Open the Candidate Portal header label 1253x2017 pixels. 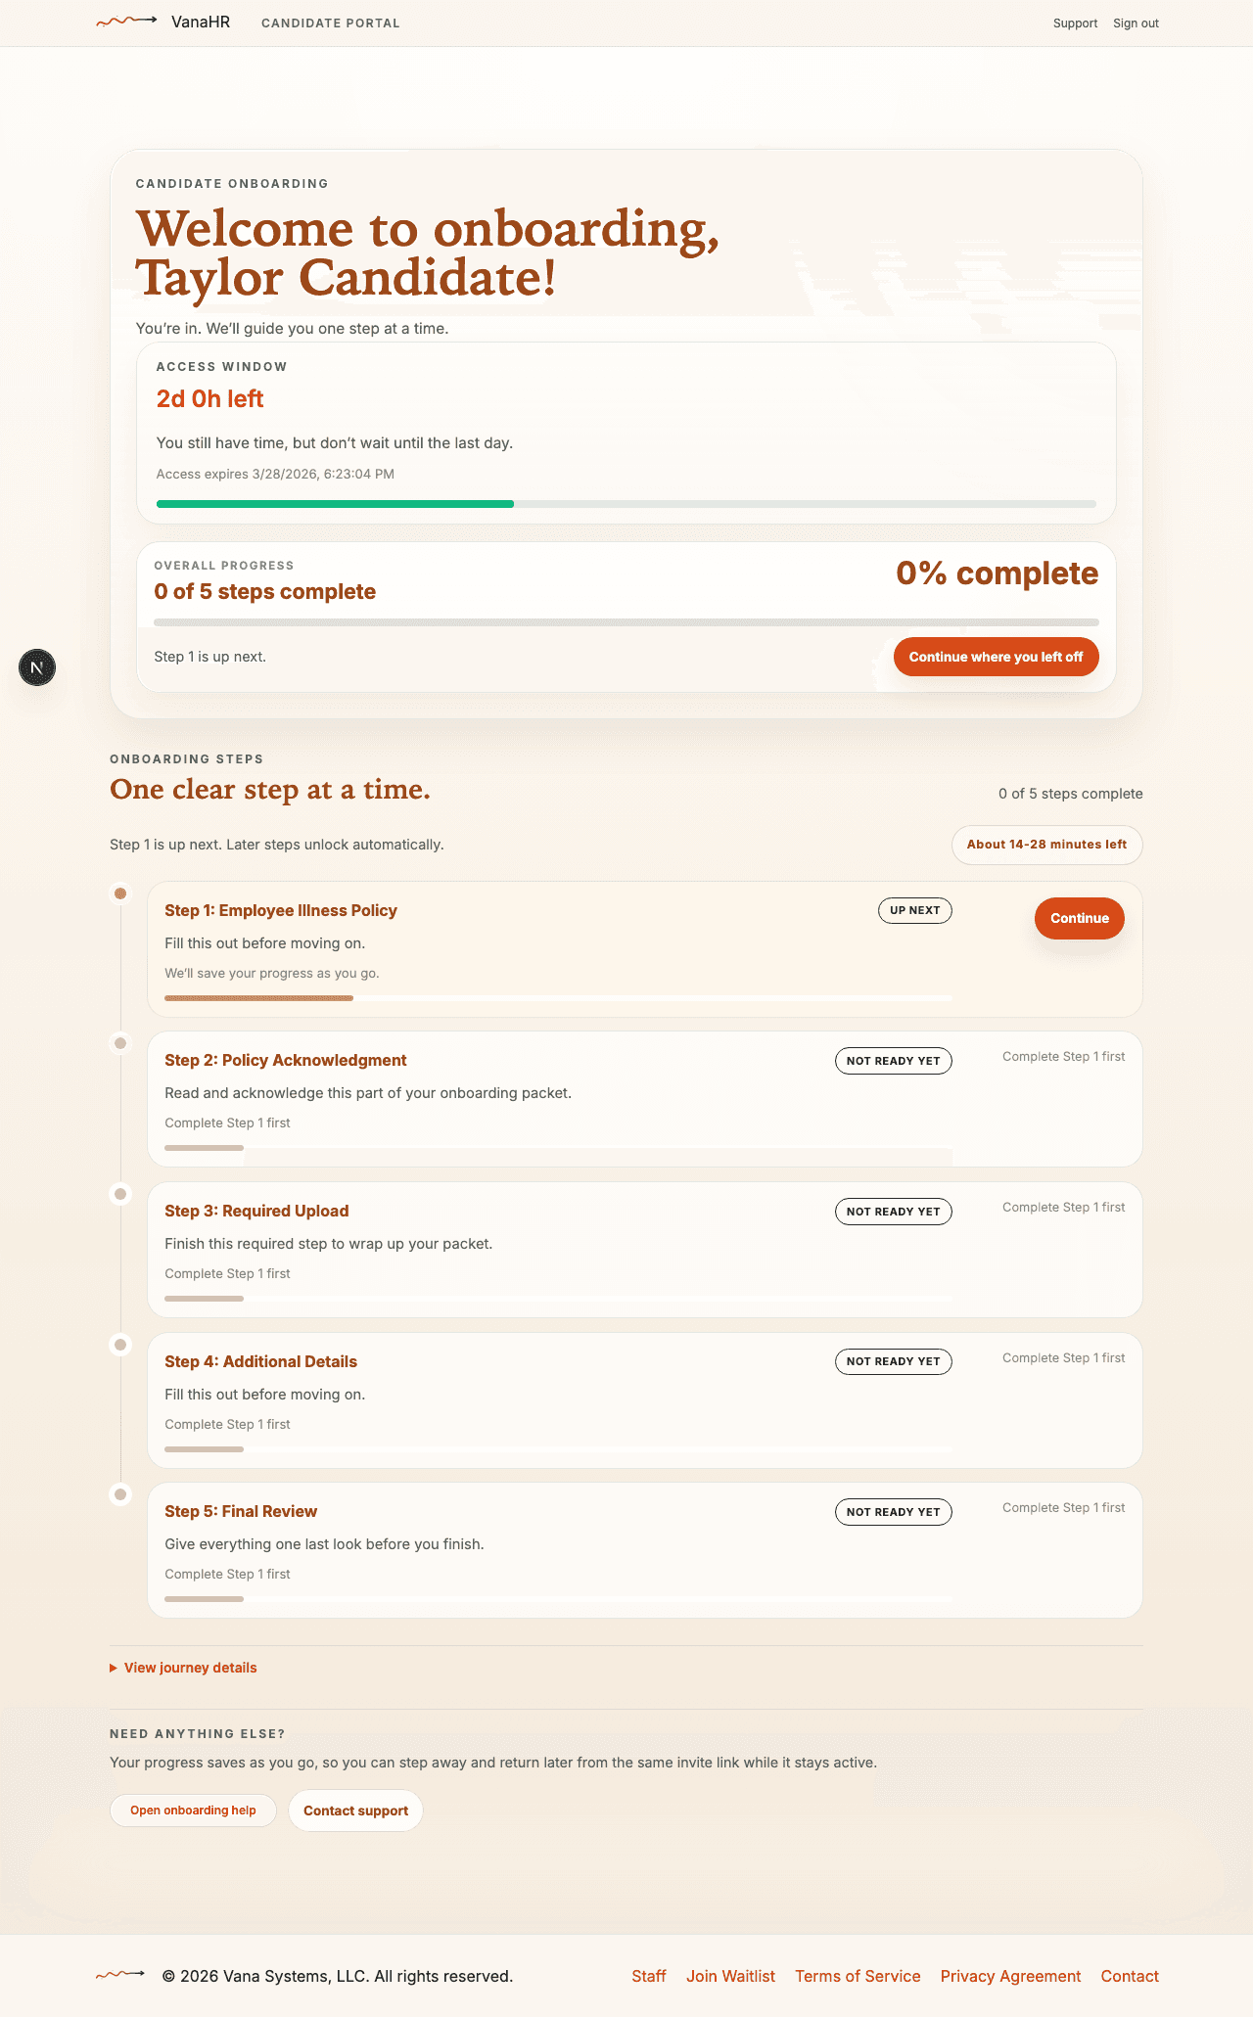[330, 23]
